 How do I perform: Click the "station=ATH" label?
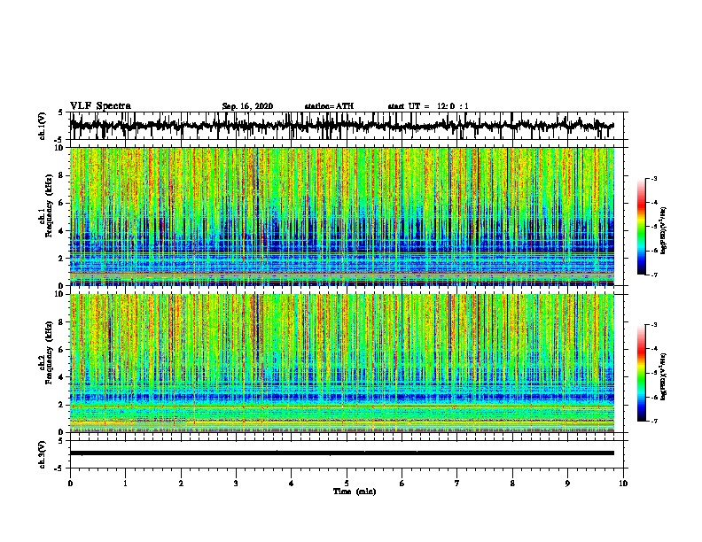(x=329, y=106)
